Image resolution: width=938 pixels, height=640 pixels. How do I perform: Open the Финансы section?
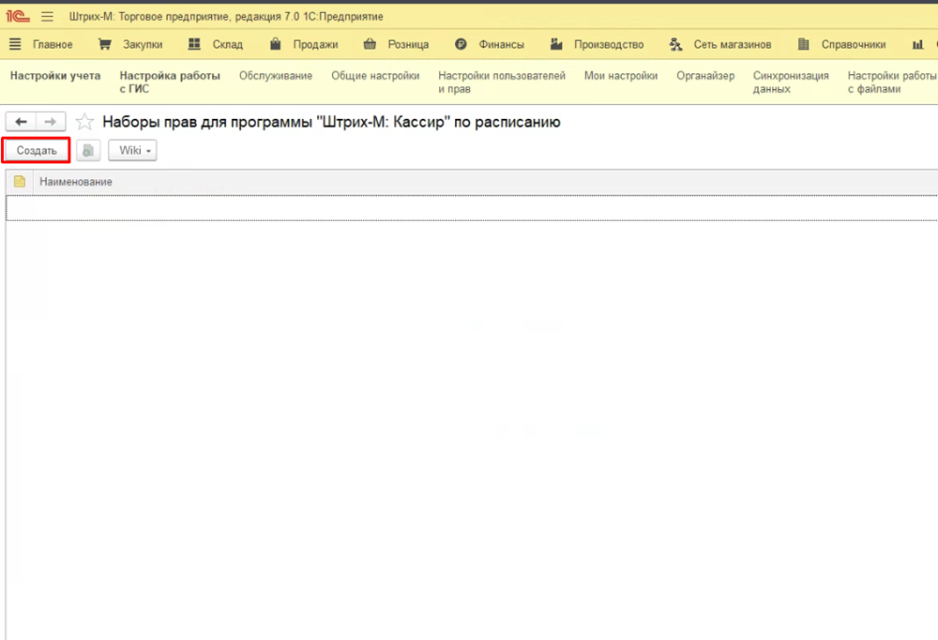(490, 44)
